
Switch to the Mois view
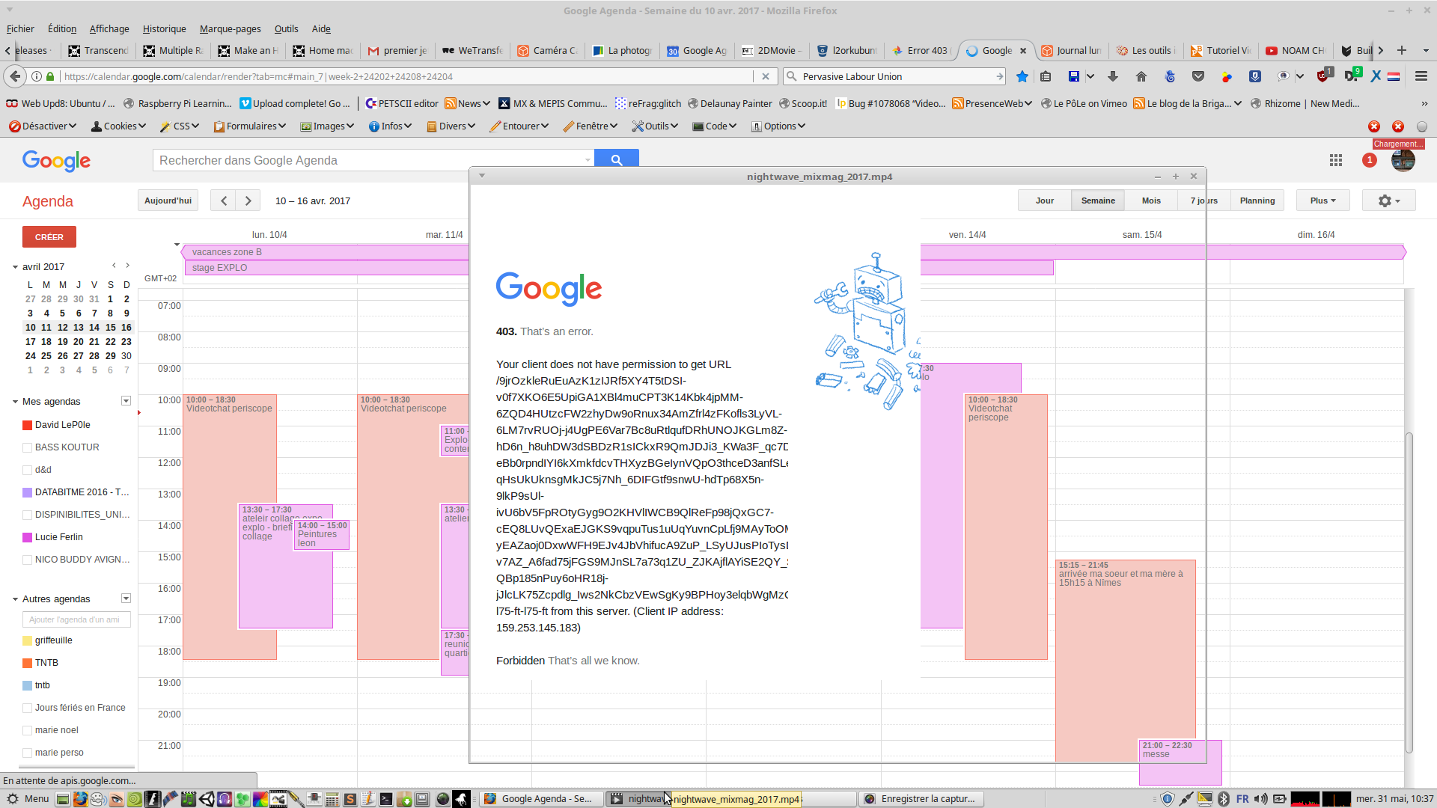pos(1151,201)
